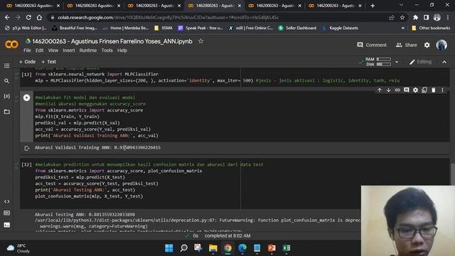Image resolution: width=455 pixels, height=256 pixels.
Task: Open the File menu
Action: click(x=27, y=50)
